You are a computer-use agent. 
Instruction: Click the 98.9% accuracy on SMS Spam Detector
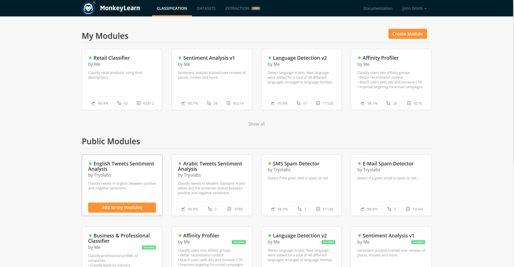pos(283,209)
